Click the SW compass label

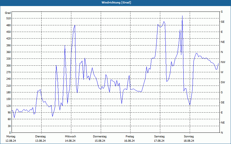223,82
